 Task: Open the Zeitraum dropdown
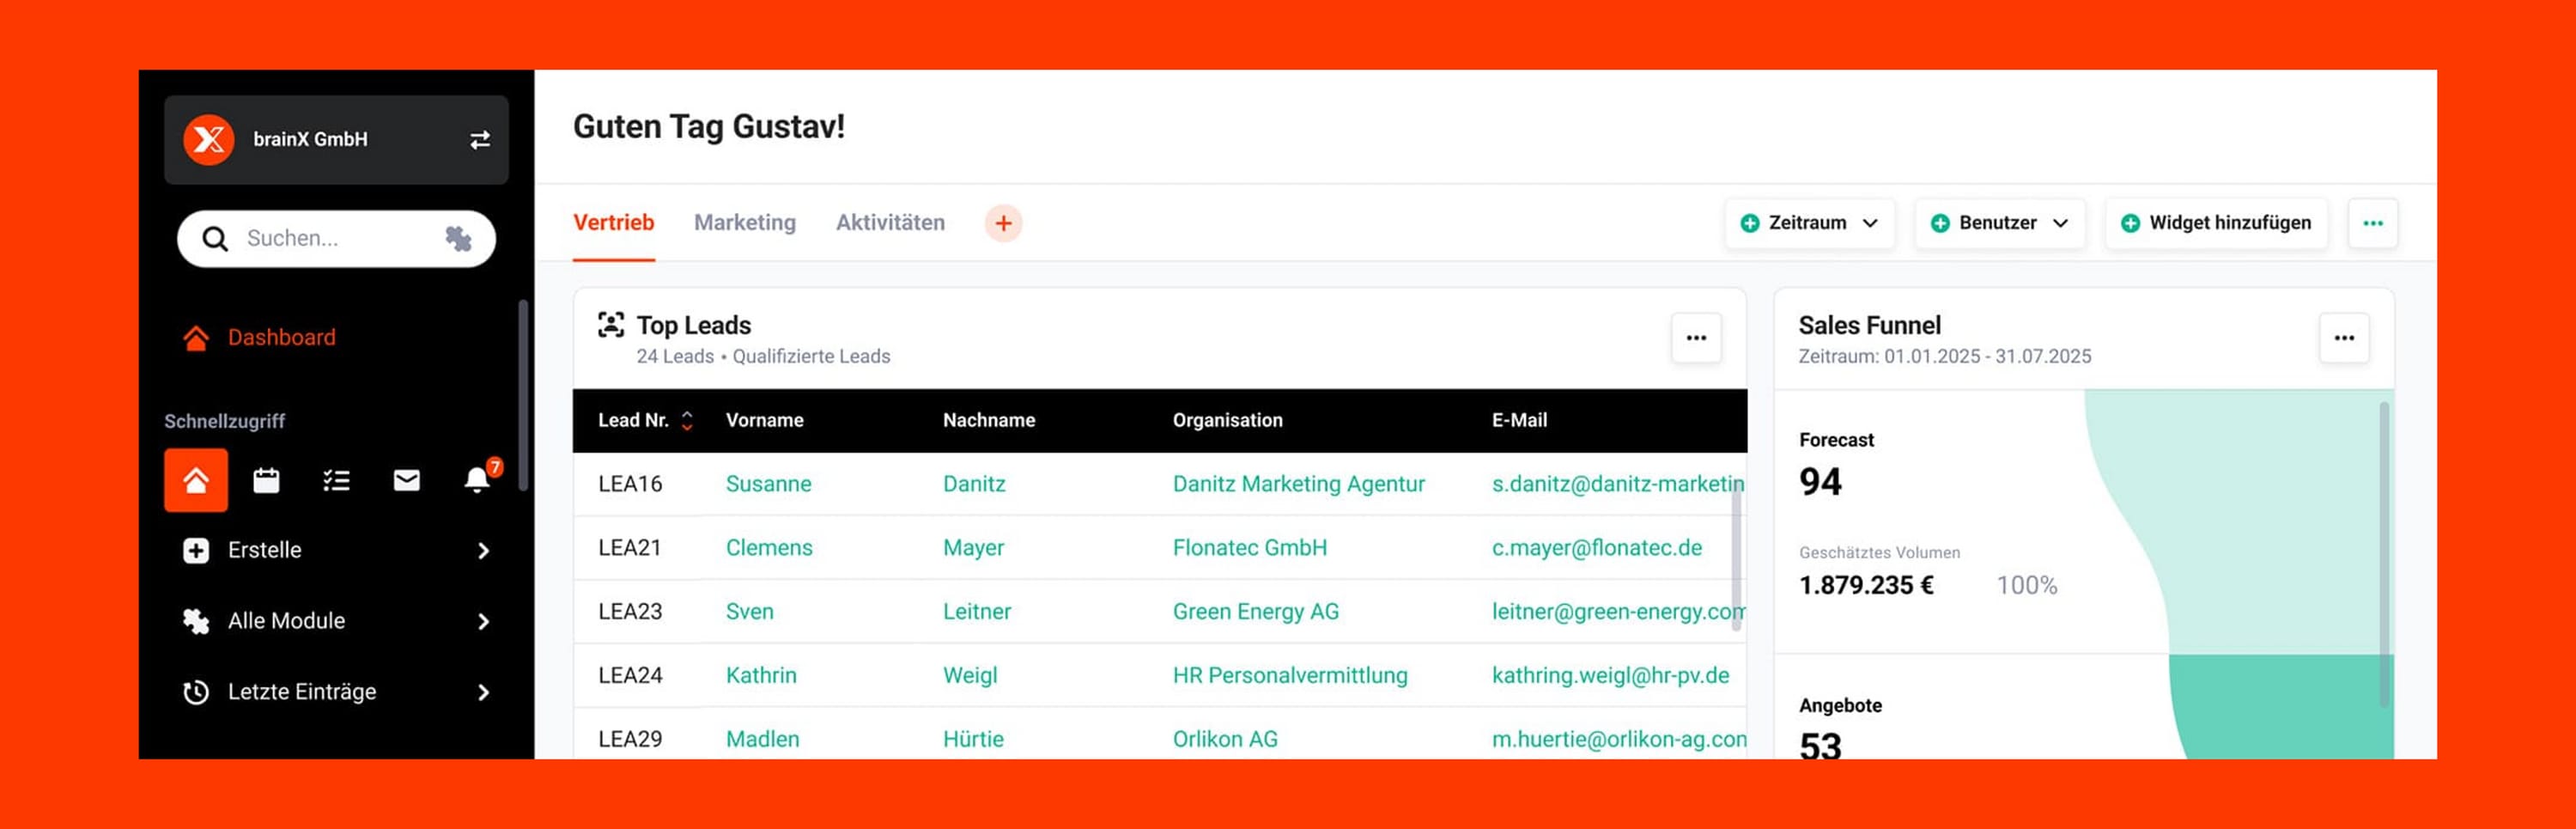pyautogui.click(x=1809, y=223)
